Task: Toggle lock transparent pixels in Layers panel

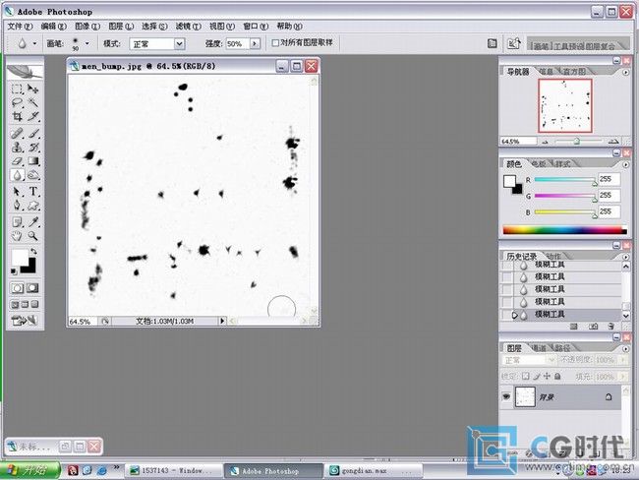Action: pyautogui.click(x=526, y=376)
